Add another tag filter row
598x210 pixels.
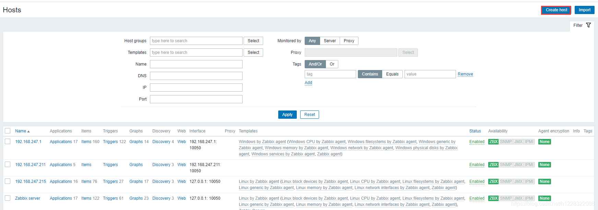(x=308, y=83)
